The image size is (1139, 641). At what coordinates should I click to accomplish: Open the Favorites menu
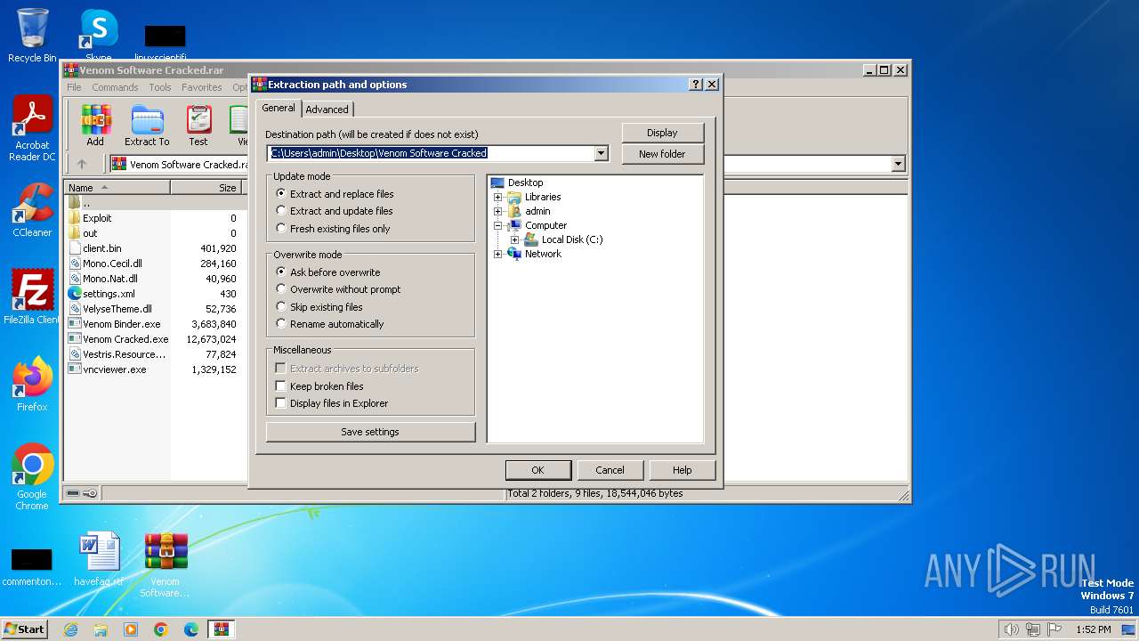tap(202, 87)
